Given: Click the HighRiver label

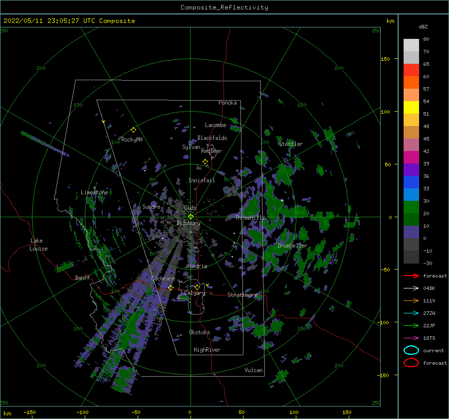Looking at the screenshot, I should coord(207,350).
